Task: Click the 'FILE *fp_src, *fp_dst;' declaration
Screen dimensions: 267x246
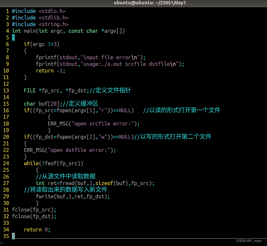Action: (x=56, y=91)
